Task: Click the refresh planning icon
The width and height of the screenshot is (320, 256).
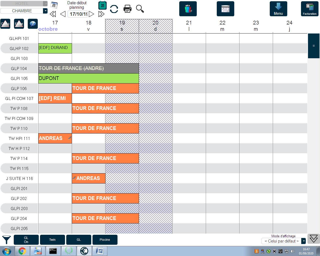Action: pyautogui.click(x=114, y=9)
